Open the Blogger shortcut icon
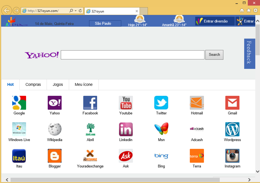 point(55,156)
